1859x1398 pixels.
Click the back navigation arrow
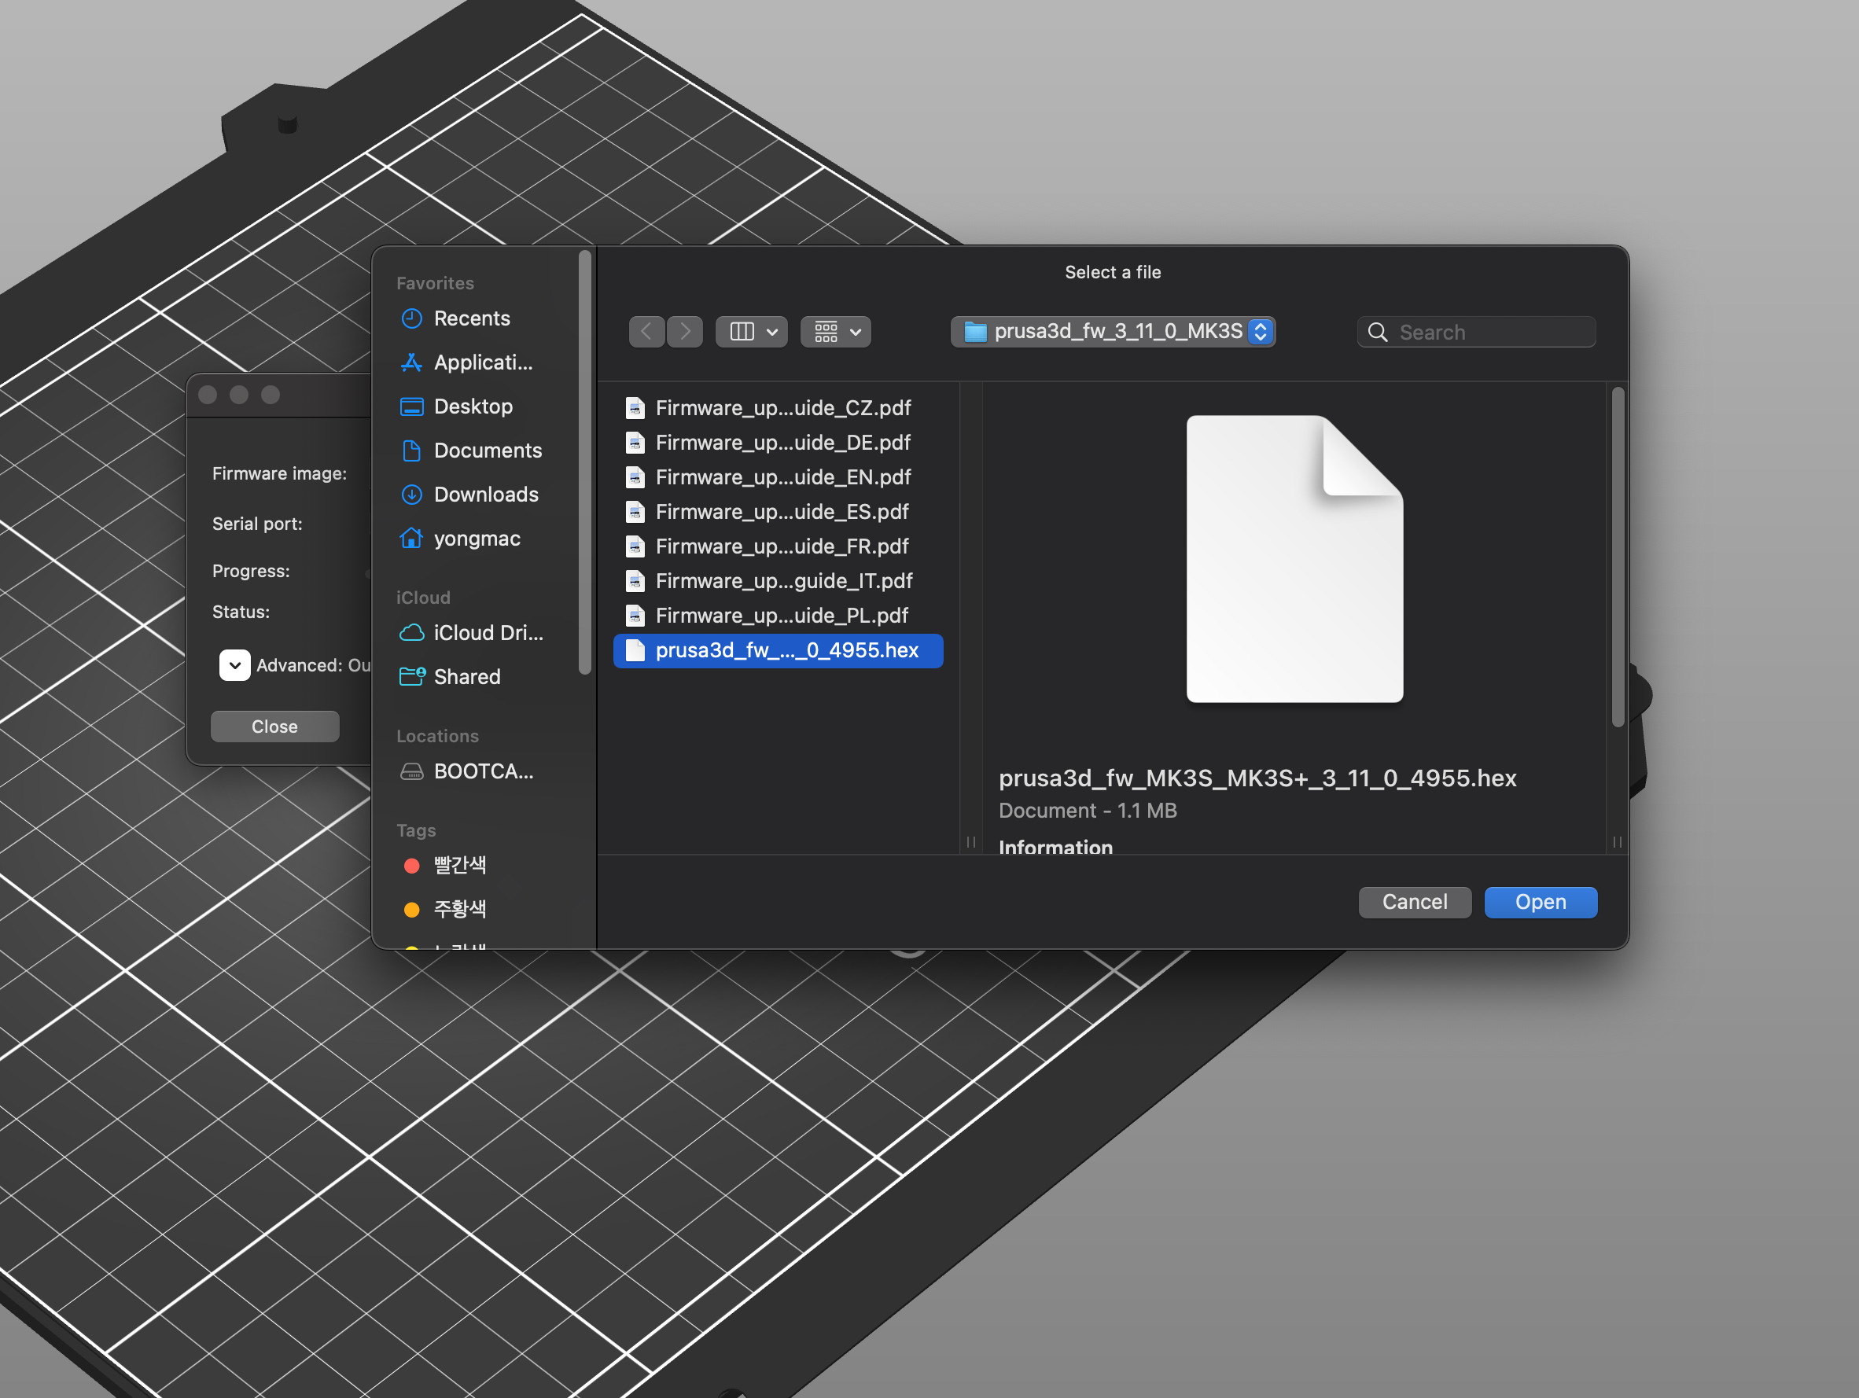[x=646, y=332]
